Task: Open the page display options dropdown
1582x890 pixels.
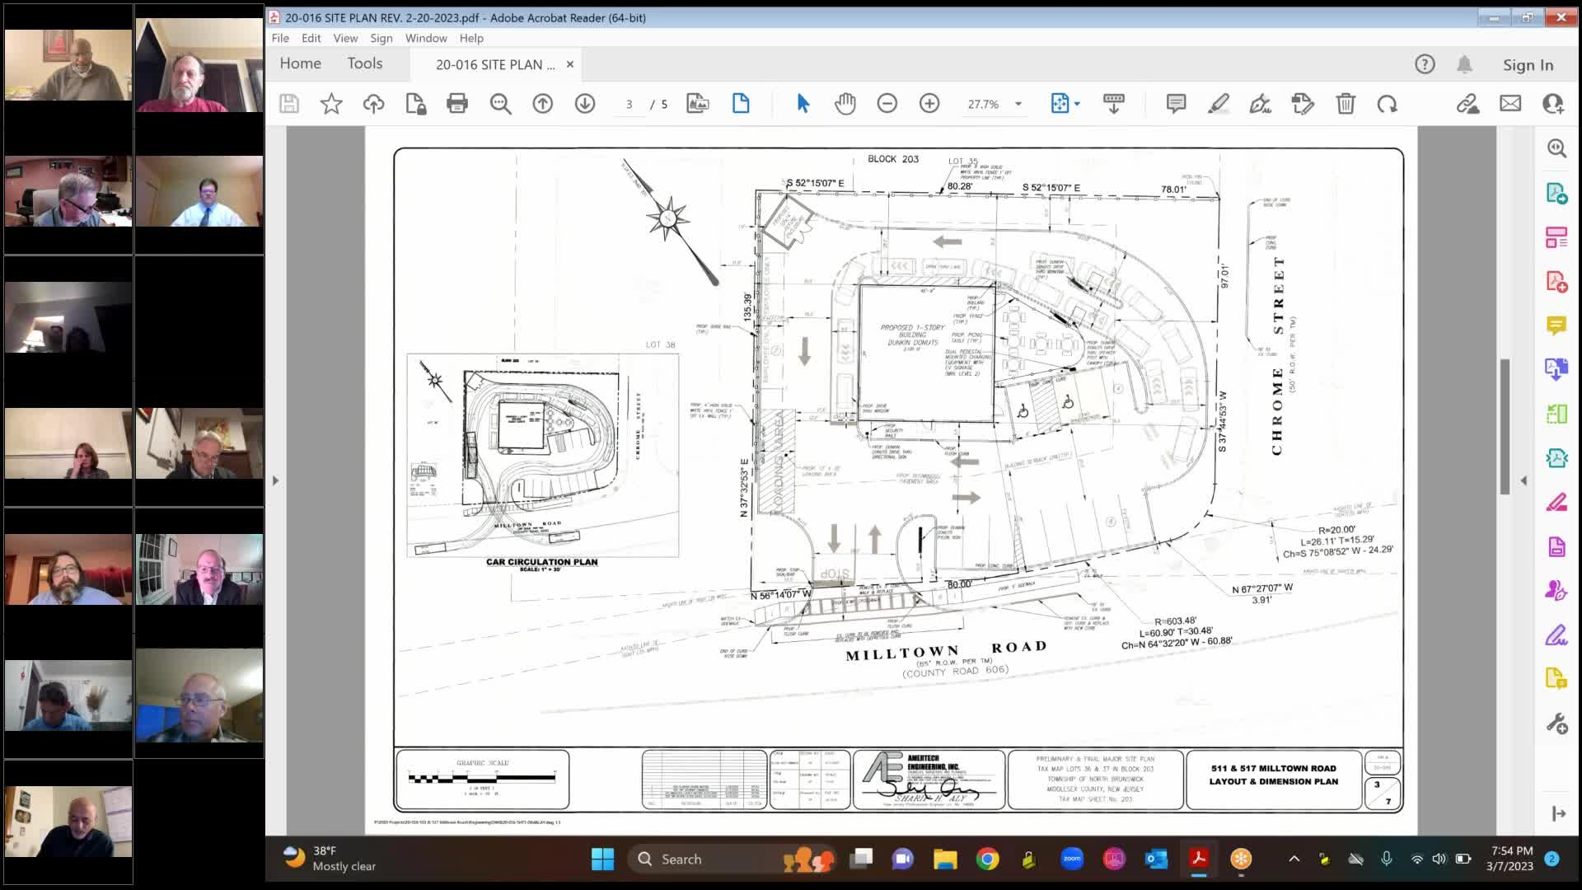Action: [x=1079, y=104]
